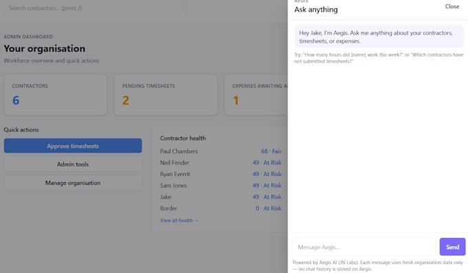Click the Quick actions label
Image resolution: width=468 pixels, height=273 pixels.
tap(21, 130)
